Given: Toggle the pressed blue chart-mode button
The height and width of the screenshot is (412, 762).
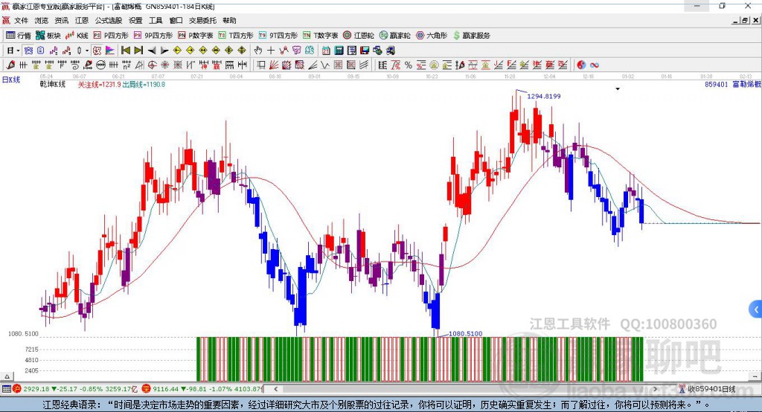Looking at the screenshot, I should [x=29, y=51].
